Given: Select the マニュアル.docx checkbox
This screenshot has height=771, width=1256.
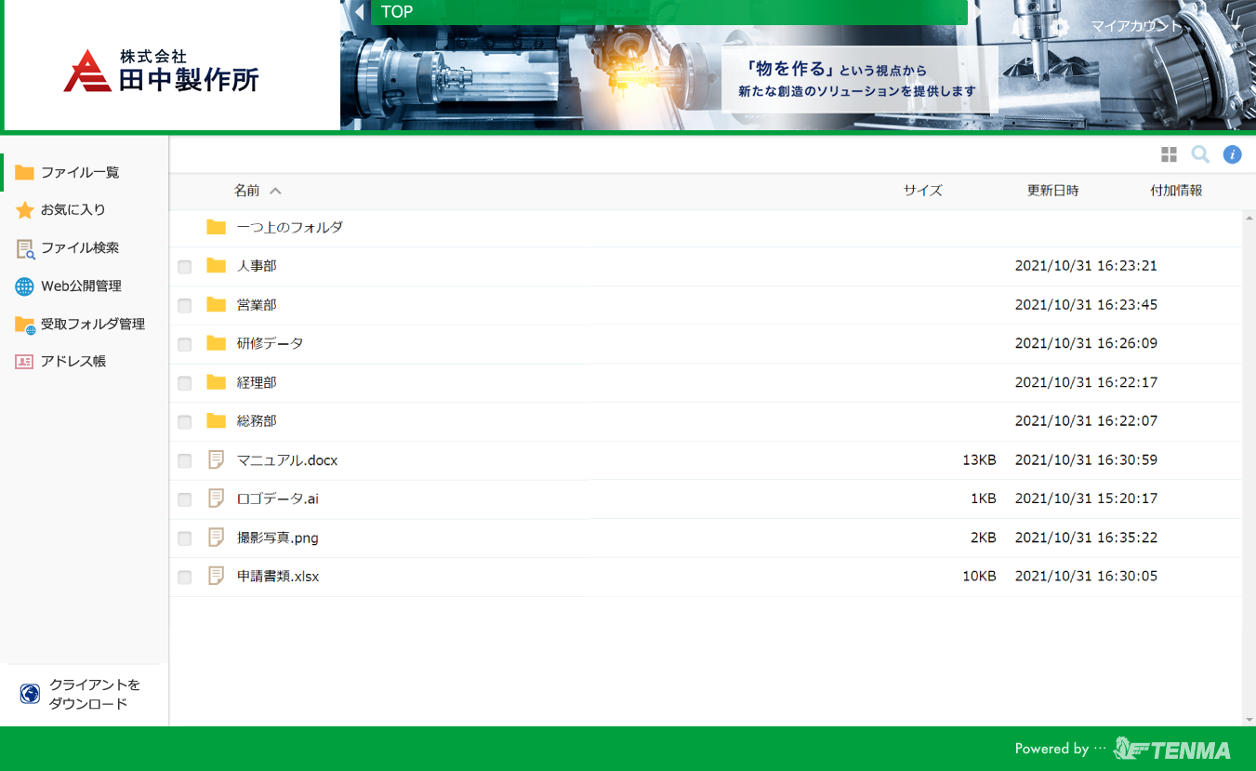Looking at the screenshot, I should (x=185, y=461).
